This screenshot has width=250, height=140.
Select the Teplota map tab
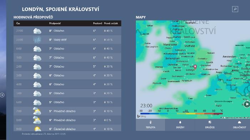[150, 125]
